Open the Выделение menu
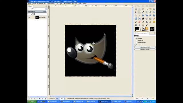183x103 pixels. point(40,4)
